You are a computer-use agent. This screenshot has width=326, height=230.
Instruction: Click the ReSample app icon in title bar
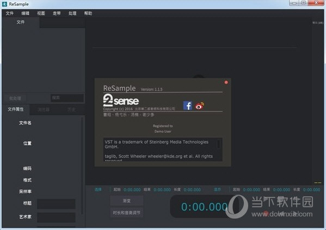tap(4, 4)
